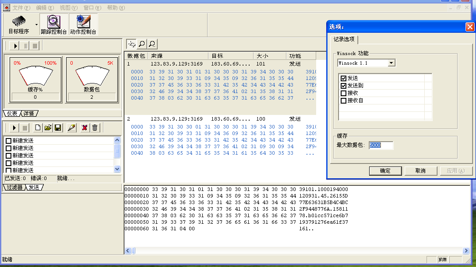The image size is (476, 267).
Task: Click the 来源 column header
Action: (x=178, y=56)
